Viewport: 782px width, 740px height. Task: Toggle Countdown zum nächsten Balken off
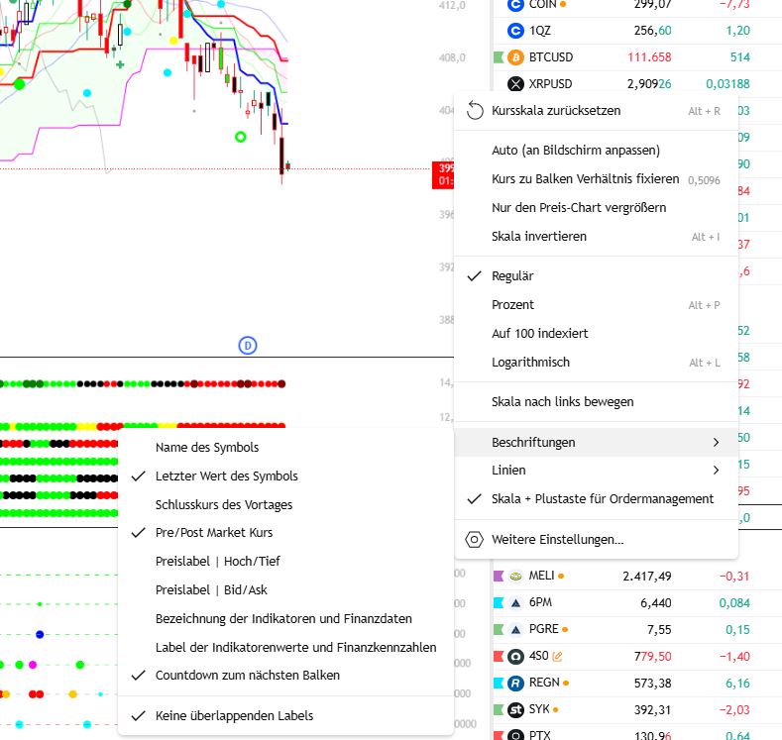(x=247, y=676)
